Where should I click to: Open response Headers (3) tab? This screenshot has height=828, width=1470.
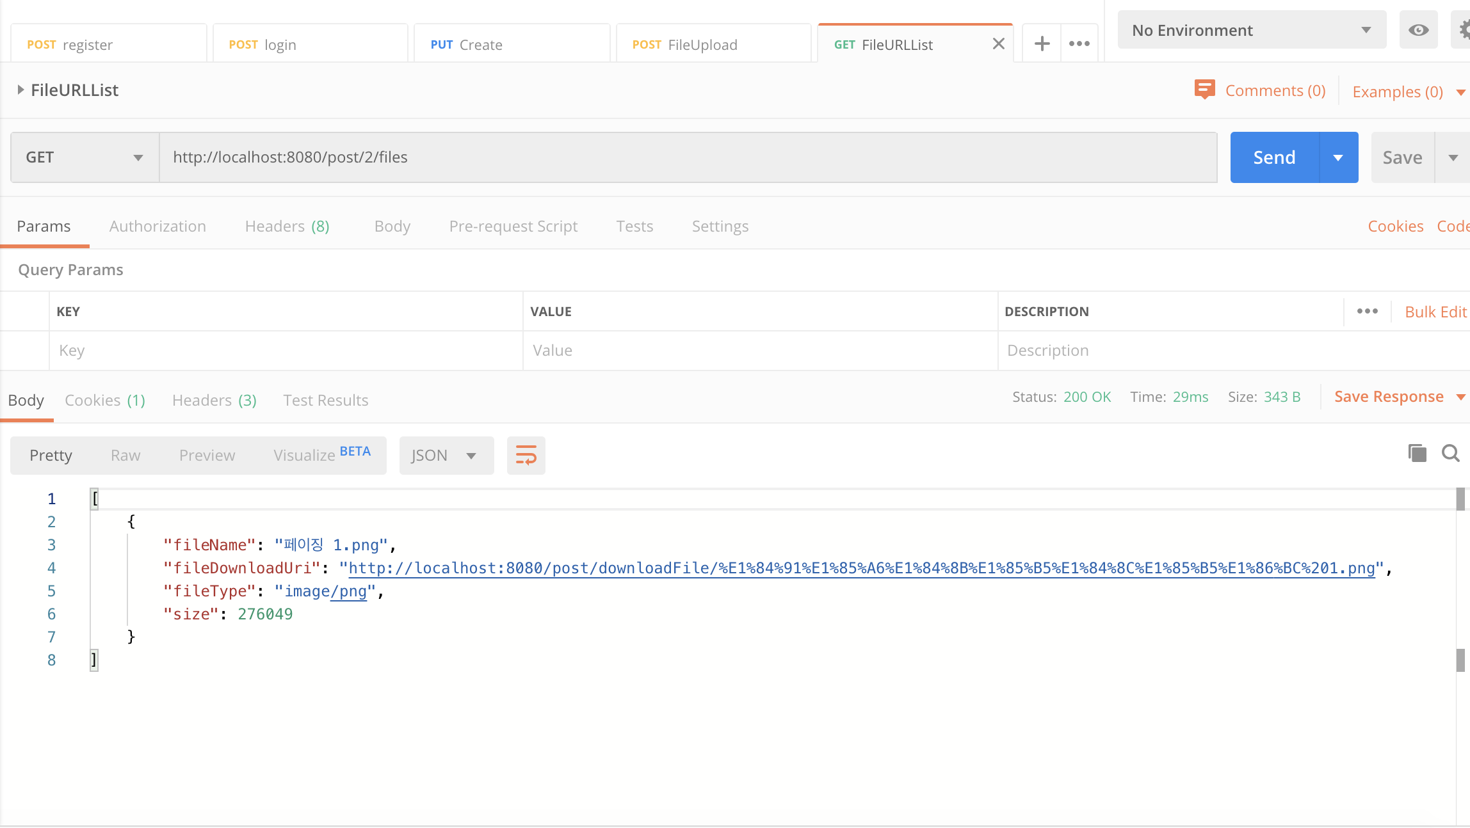(x=214, y=401)
